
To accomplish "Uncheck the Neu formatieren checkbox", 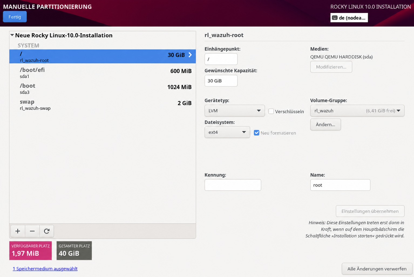I will [x=257, y=133].
